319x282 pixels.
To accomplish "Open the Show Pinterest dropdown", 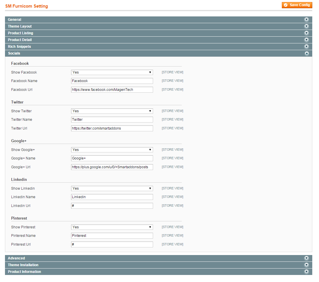I will 112,227.
